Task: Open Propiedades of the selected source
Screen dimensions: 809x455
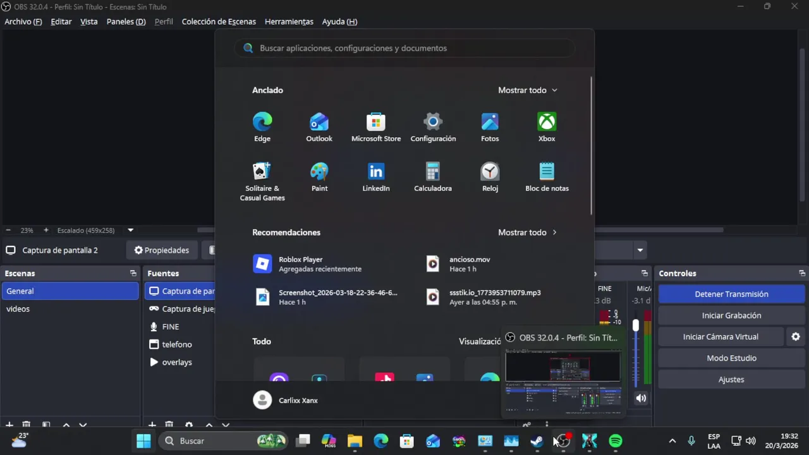Action: 162,250
